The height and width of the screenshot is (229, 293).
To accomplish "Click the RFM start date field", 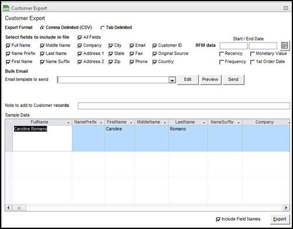I will coord(233,46).
